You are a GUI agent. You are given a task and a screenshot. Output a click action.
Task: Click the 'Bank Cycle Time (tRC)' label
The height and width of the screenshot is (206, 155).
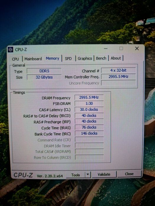53,134
